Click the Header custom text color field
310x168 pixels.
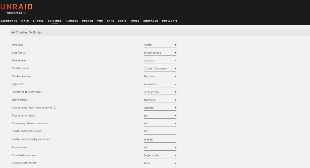pos(160,131)
